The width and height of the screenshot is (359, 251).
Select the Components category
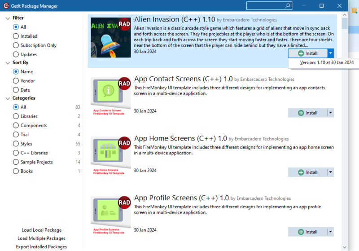point(16,126)
